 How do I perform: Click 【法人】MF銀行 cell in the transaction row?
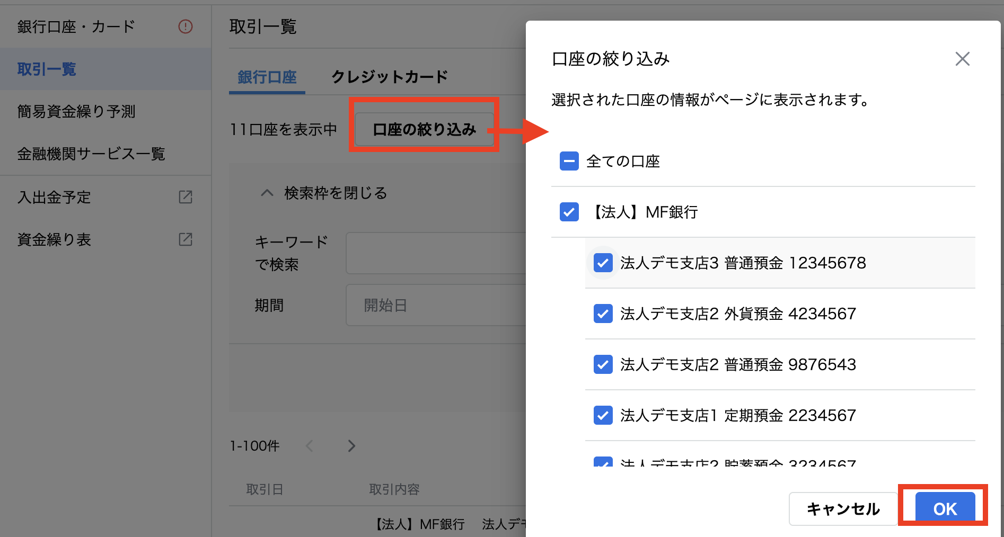(x=418, y=524)
